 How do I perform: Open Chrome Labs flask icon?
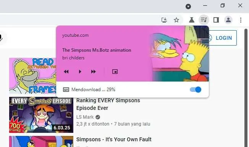pyautogui.click(x=191, y=20)
